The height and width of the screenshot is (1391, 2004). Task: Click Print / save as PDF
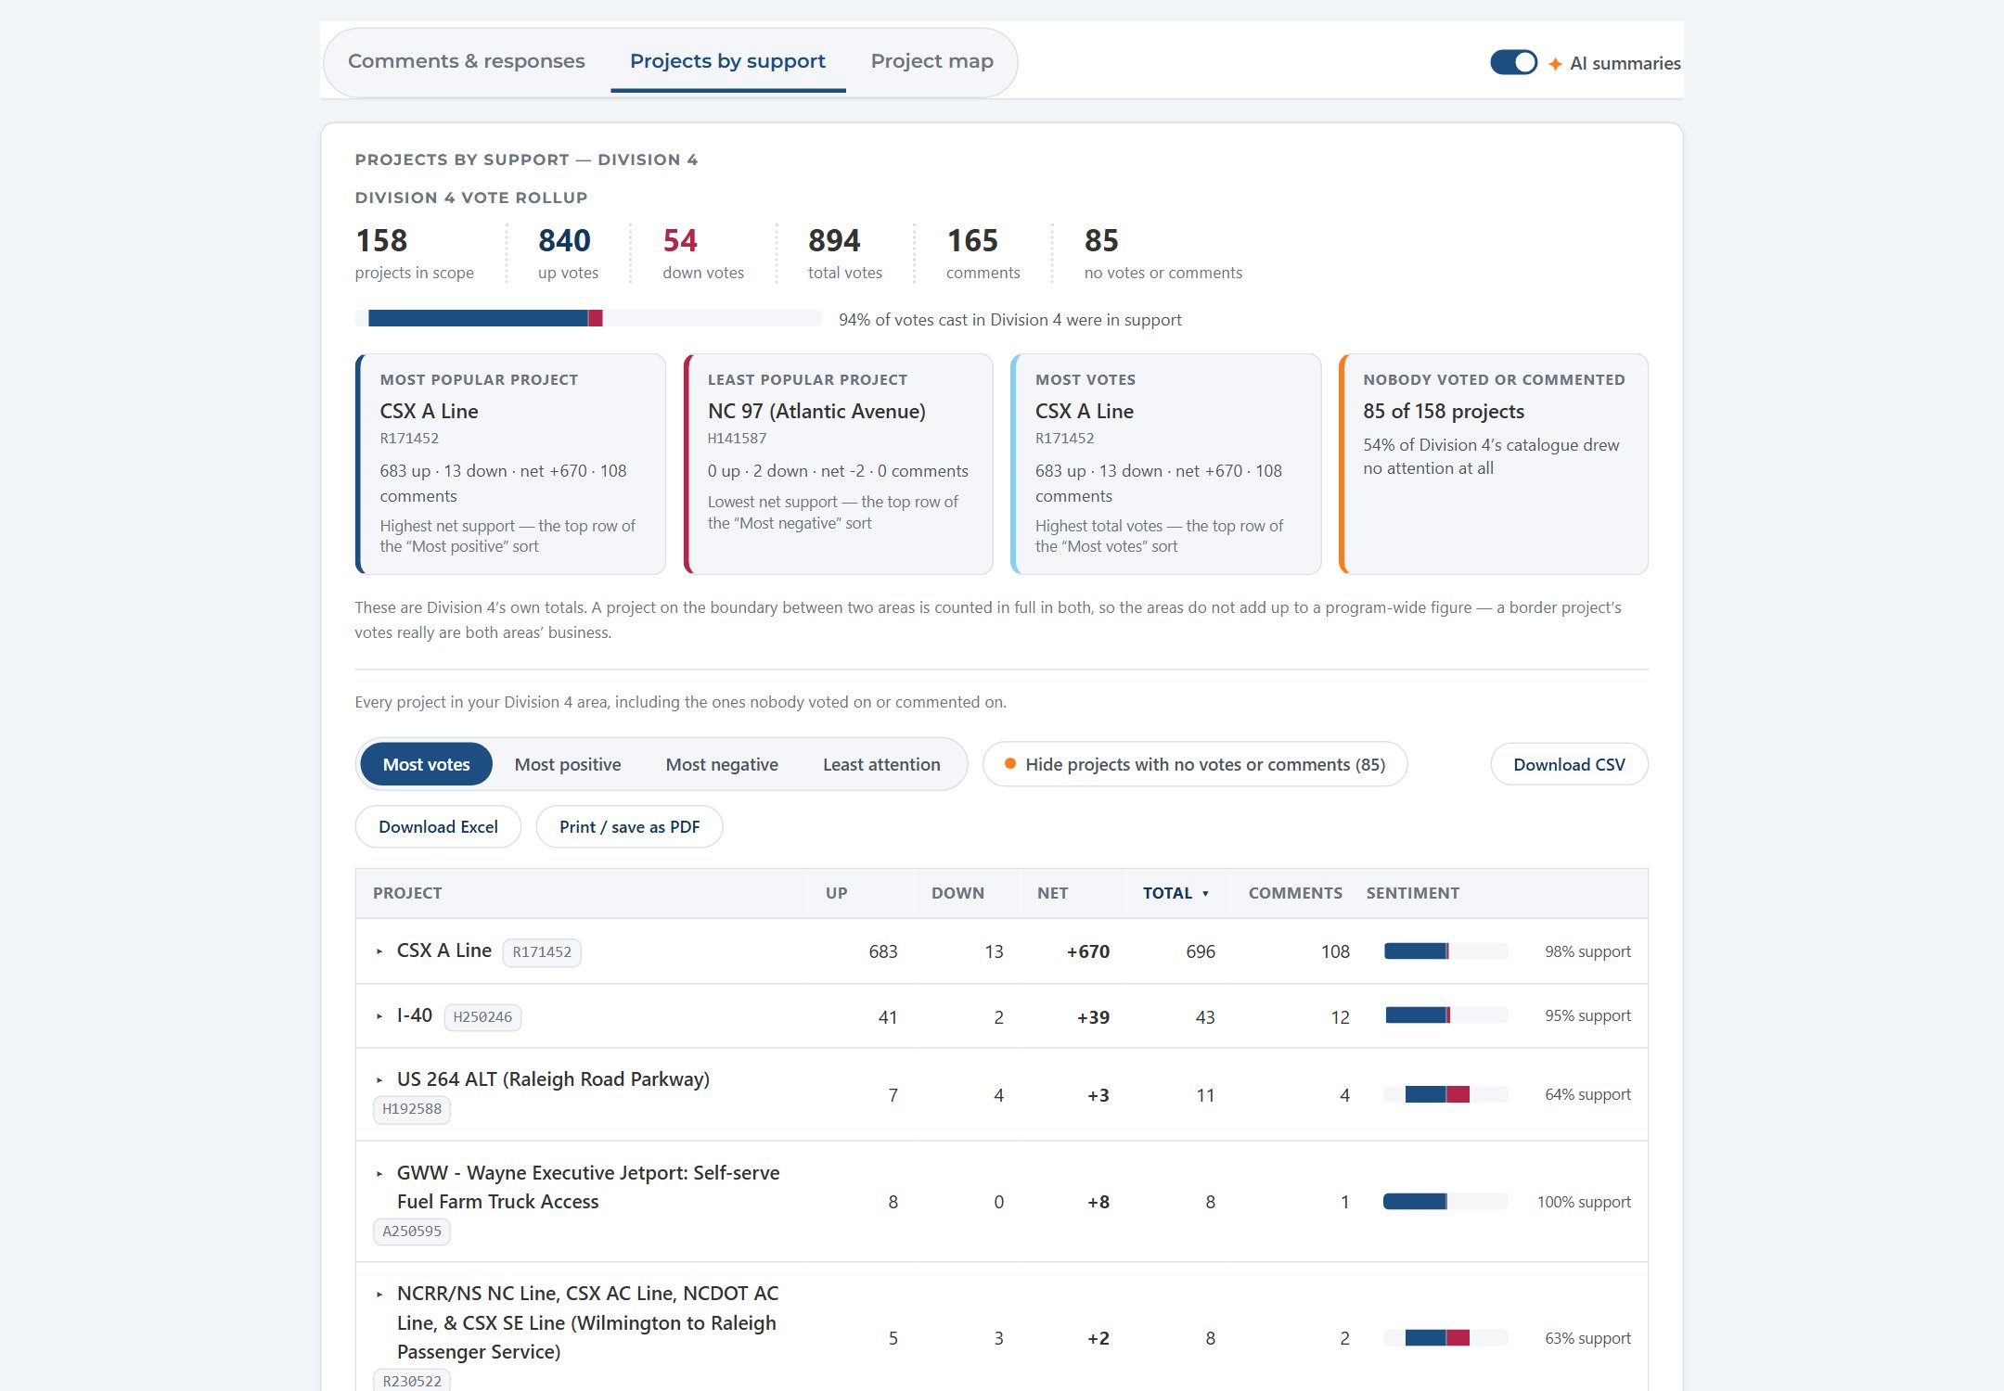coord(629,826)
